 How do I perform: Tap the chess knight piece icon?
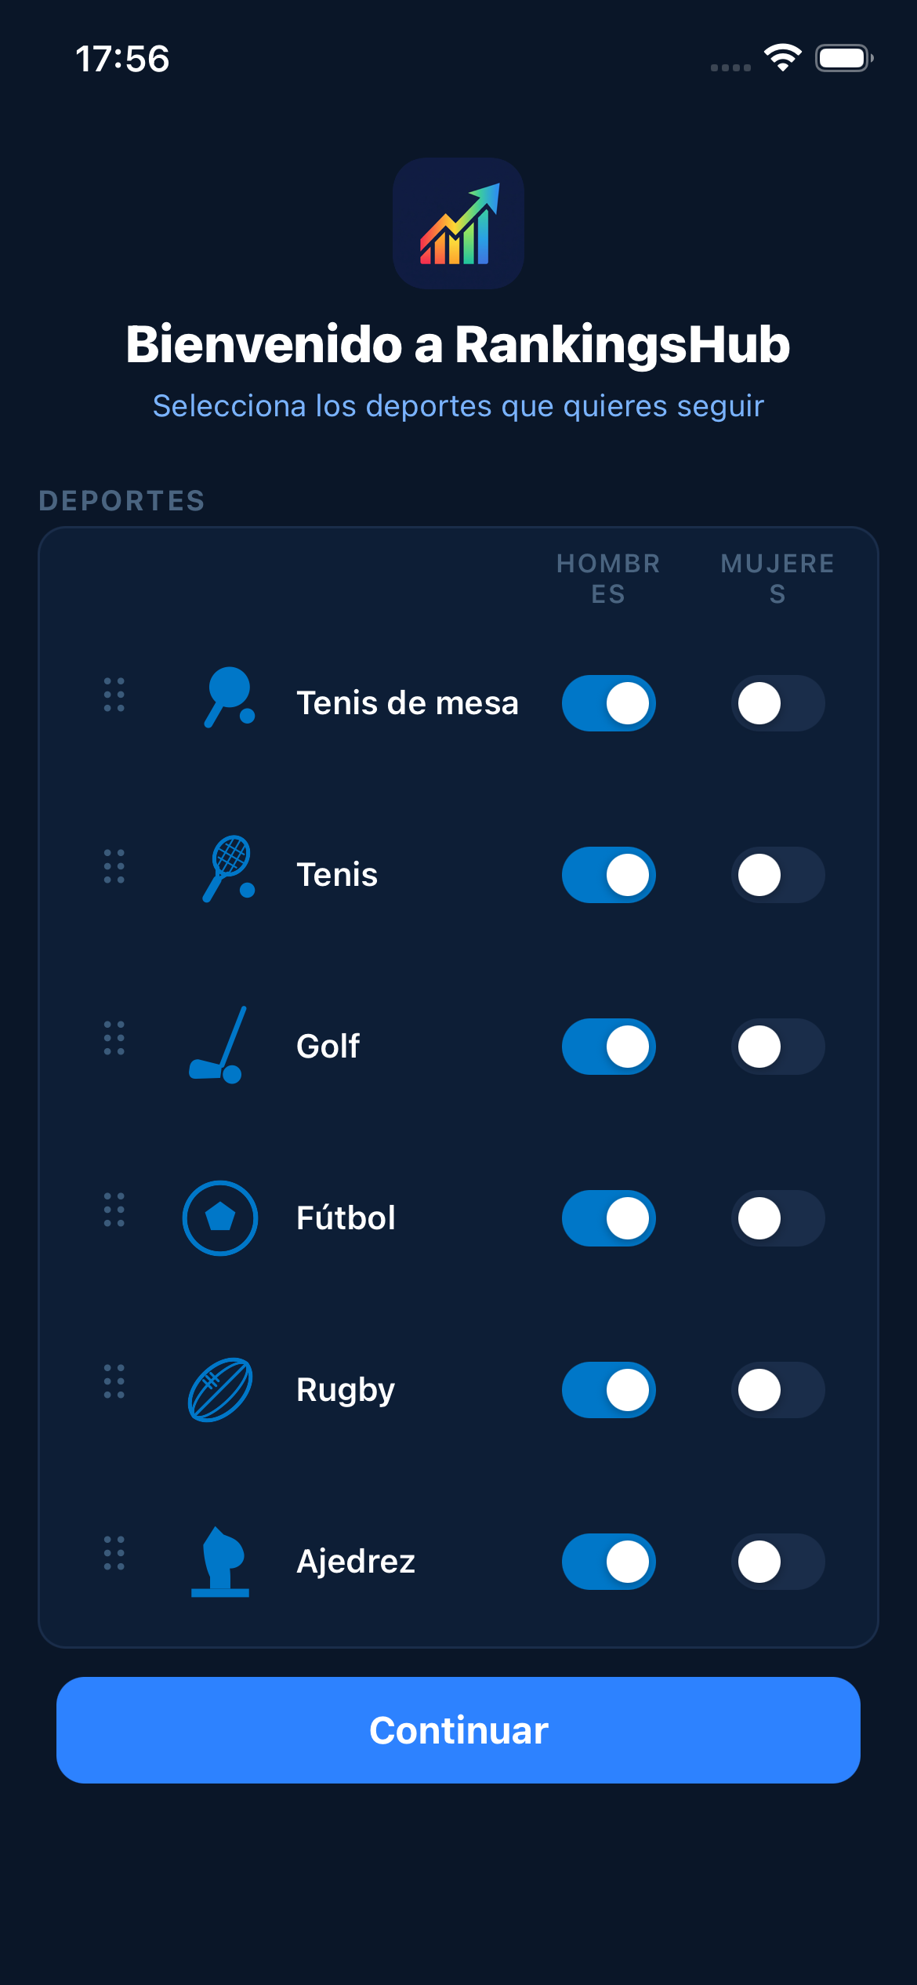click(220, 1562)
